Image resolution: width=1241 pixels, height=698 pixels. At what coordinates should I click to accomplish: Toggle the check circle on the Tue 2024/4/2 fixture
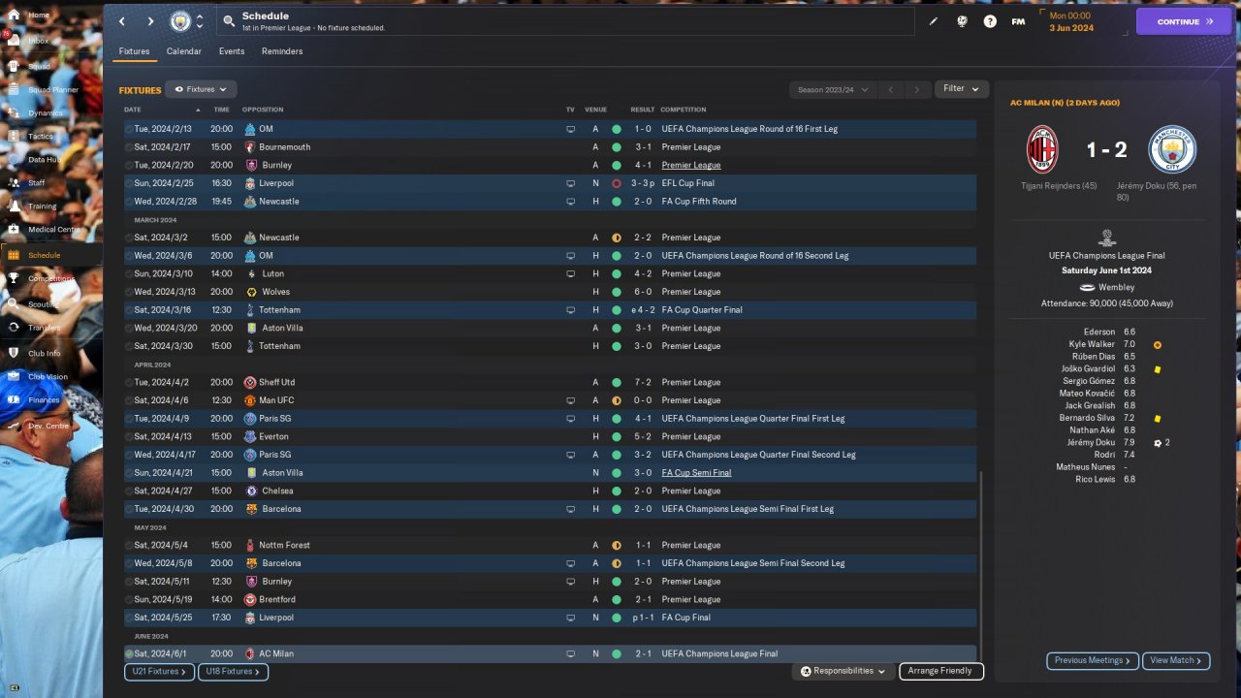coord(129,382)
